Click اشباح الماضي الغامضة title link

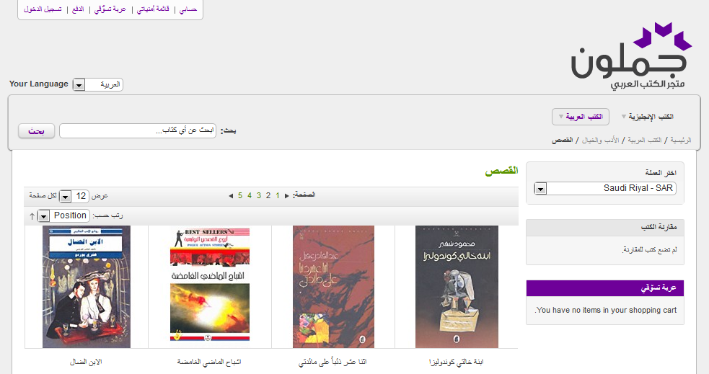pyautogui.click(x=209, y=362)
